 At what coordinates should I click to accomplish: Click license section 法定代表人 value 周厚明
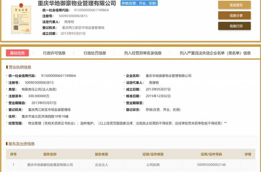pos(154,82)
